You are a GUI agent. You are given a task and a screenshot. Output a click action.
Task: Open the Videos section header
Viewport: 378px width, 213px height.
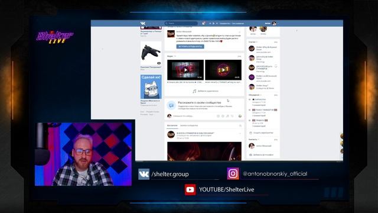pyautogui.click(x=171, y=56)
